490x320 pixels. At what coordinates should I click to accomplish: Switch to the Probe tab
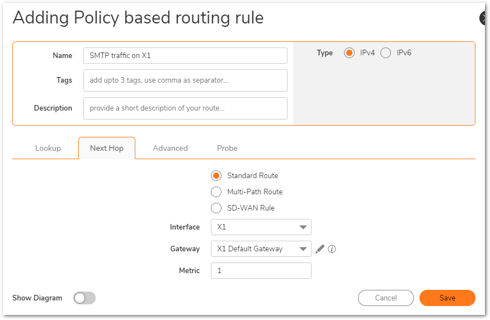227,148
